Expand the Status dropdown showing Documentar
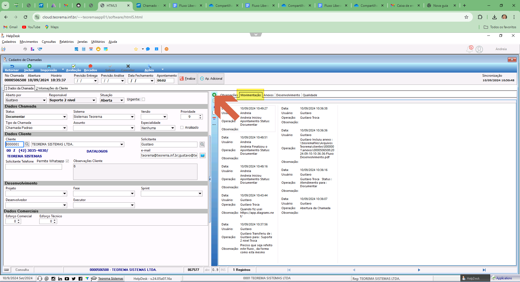Viewport: 520px width, 282px height. point(64,117)
